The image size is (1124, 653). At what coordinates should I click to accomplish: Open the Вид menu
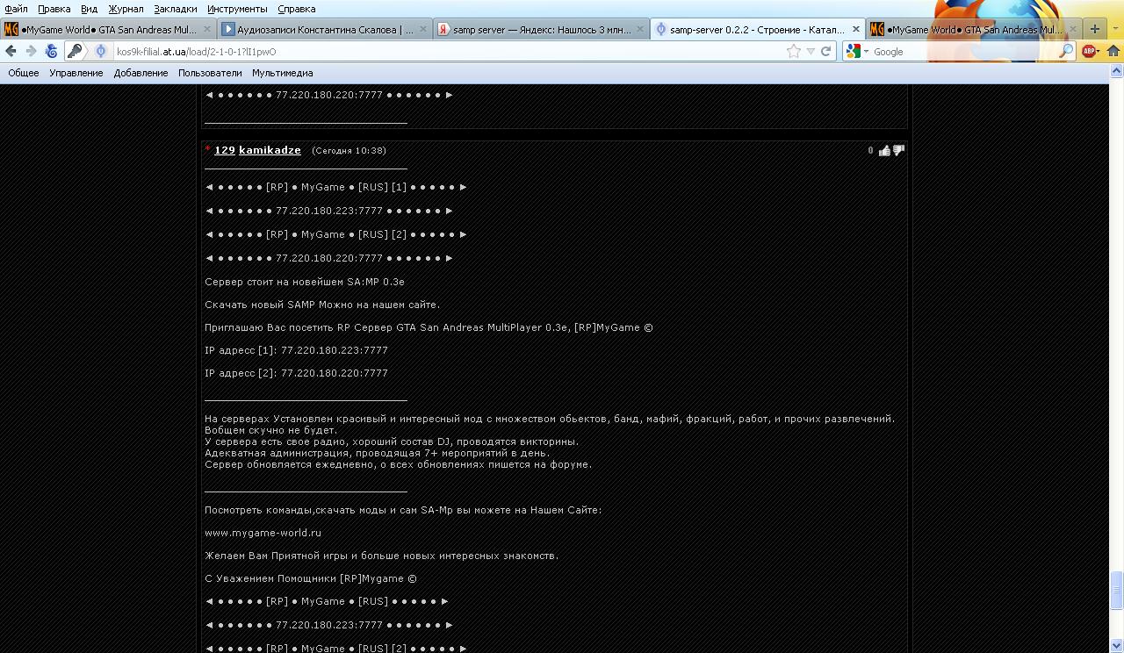(x=89, y=9)
